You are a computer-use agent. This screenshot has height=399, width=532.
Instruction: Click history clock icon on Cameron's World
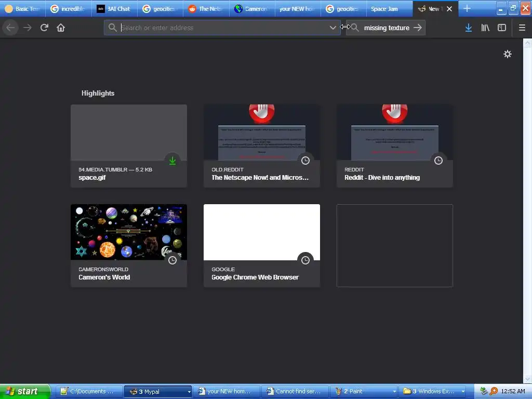(x=172, y=261)
